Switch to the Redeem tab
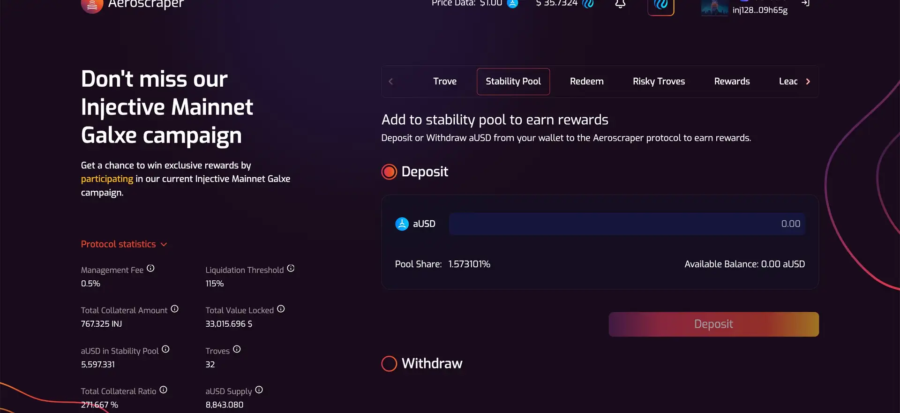The width and height of the screenshot is (900, 413). [586, 82]
